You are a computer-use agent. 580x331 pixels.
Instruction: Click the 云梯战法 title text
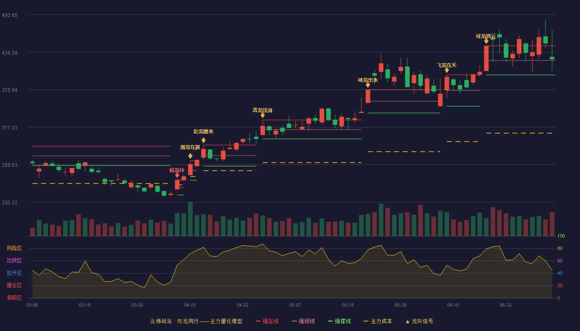point(159,321)
